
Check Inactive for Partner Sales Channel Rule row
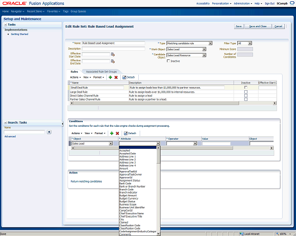[x=246, y=99]
